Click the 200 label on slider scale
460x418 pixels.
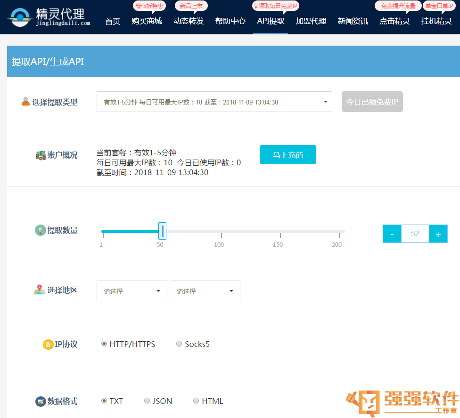click(337, 245)
